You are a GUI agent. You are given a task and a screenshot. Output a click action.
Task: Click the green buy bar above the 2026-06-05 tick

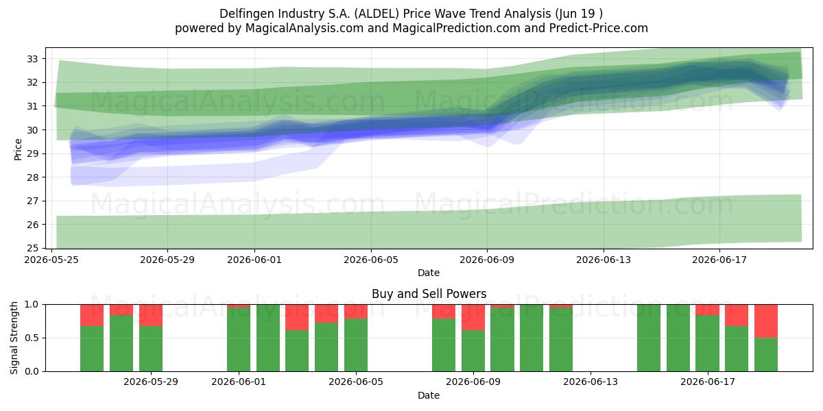tap(356, 345)
